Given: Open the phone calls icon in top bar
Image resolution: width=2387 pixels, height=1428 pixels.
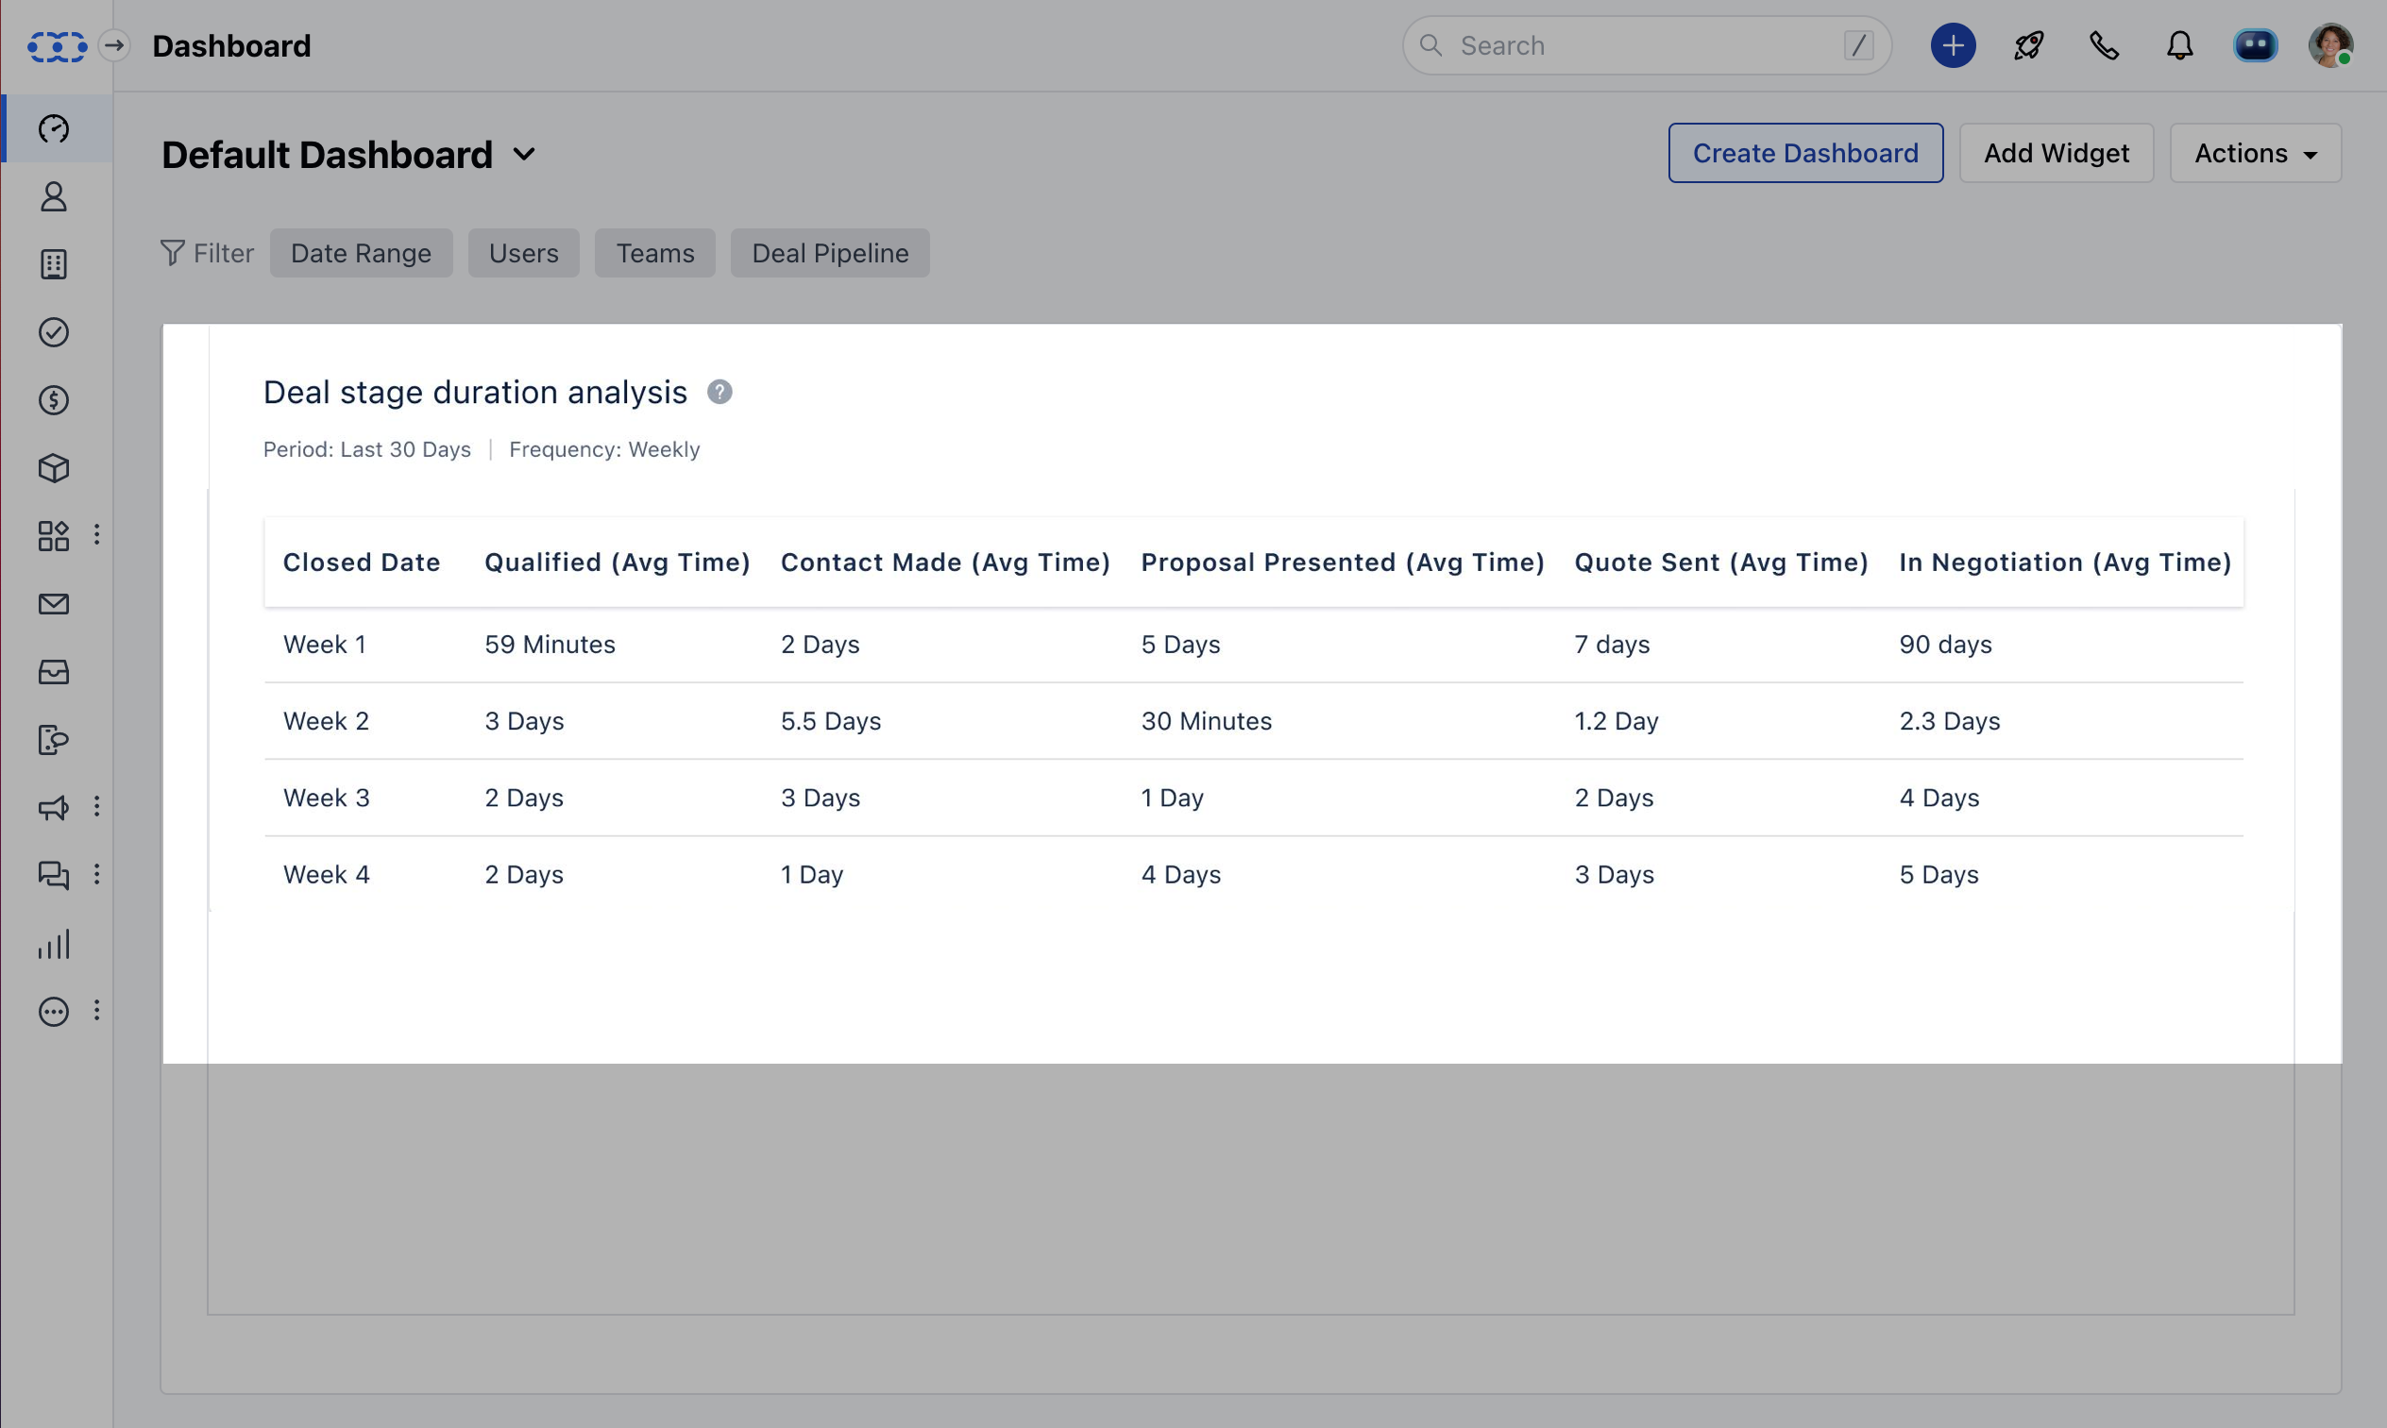Looking at the screenshot, I should (x=2103, y=45).
